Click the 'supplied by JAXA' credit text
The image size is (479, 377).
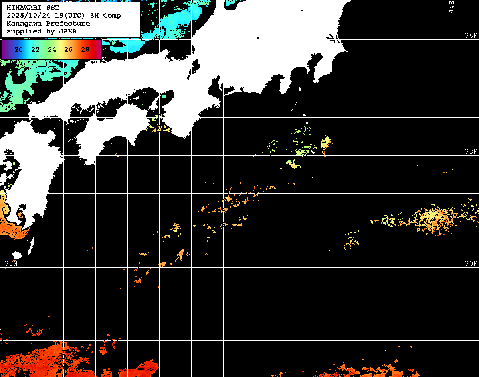pos(42,31)
